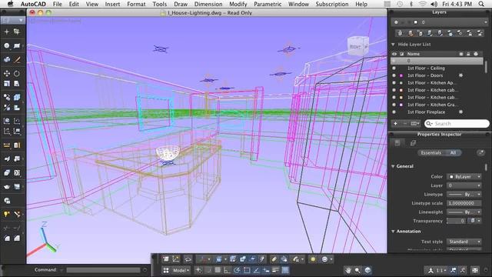
Task: Click the Search field in Layers panel
Action: pyautogui.click(x=457, y=124)
